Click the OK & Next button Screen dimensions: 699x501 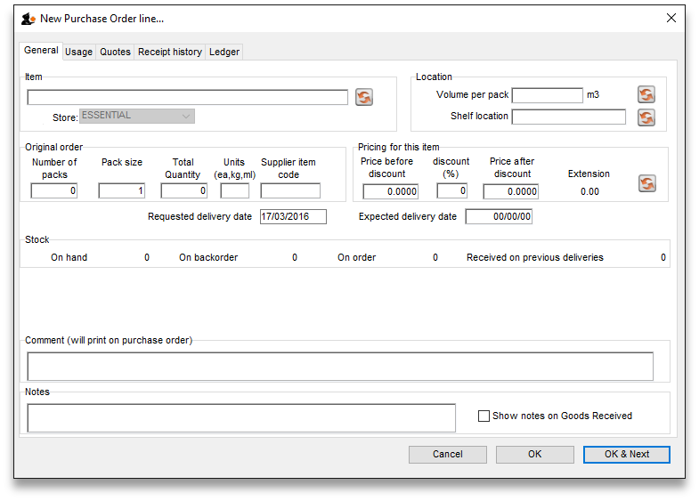click(x=626, y=454)
